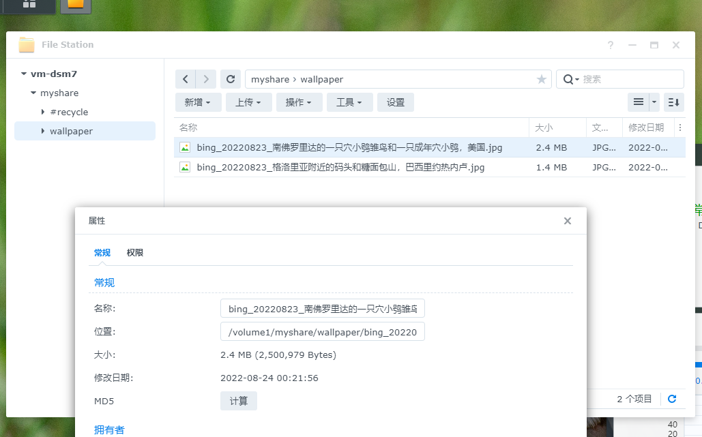Viewport: 702px width, 437px height.
Task: Select file bing_20220823_南佛罗里达...美国.jpg
Action: pos(349,147)
